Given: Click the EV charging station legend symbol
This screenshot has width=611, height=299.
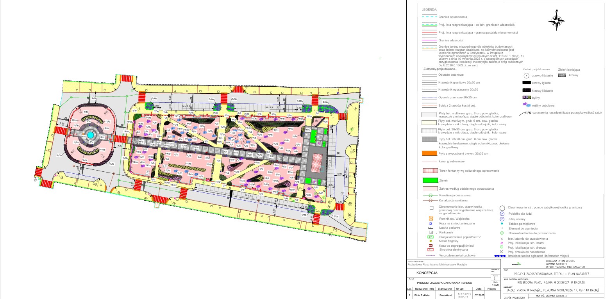Looking at the screenshot, I should click(431, 237).
